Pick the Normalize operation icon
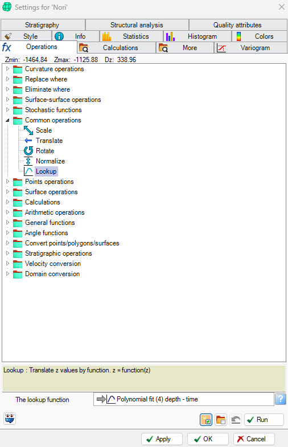Image resolution: width=288 pixels, height=447 pixels. [28, 161]
